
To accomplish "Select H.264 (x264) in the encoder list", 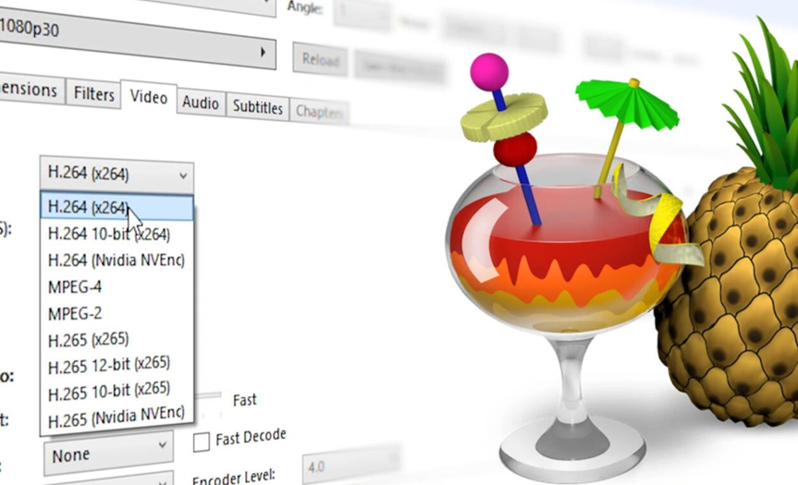I will pos(117,208).
